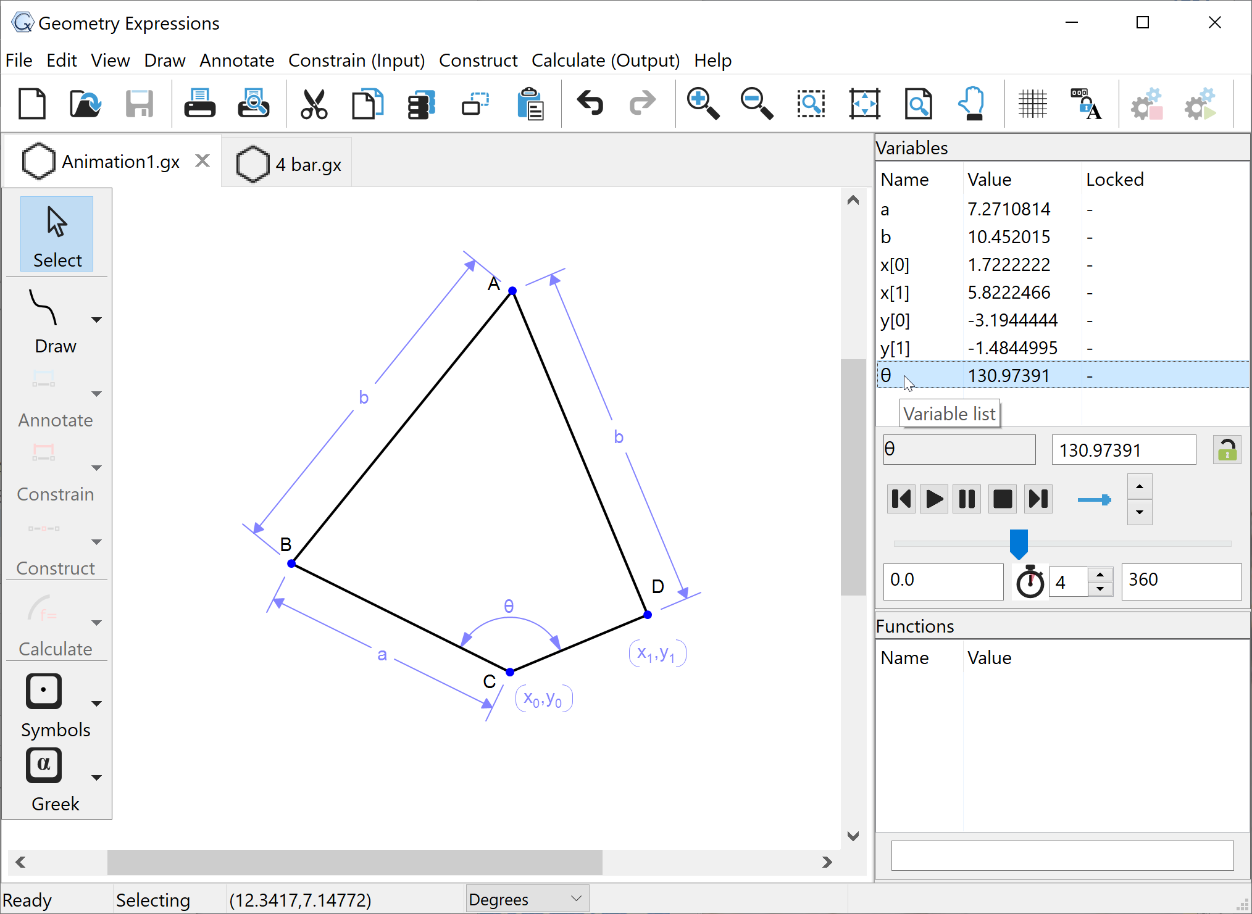Viewport: 1252px width, 914px height.
Task: Click the Zoom Out magnifier icon
Action: click(x=756, y=103)
